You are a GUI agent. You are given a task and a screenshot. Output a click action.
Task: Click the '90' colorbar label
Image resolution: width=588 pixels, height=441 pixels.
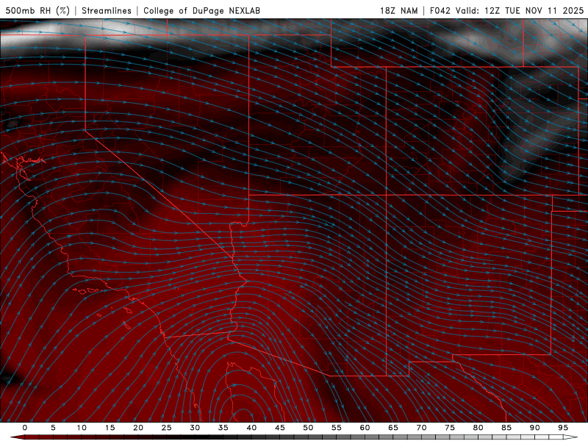click(534, 428)
